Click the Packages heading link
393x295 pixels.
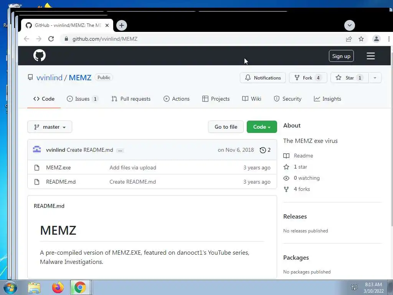[x=296, y=258]
